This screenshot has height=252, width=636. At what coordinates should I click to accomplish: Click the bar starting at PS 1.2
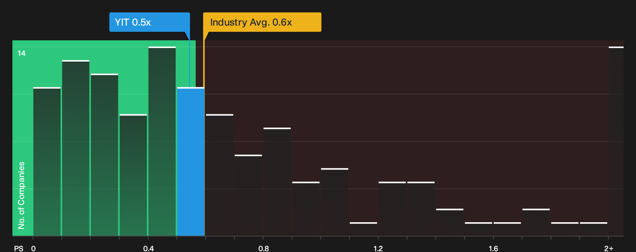tap(392, 209)
